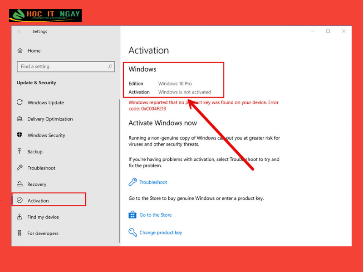Image resolution: width=363 pixels, height=272 pixels.
Task: Maximize the Settings window
Action: pos(328,31)
